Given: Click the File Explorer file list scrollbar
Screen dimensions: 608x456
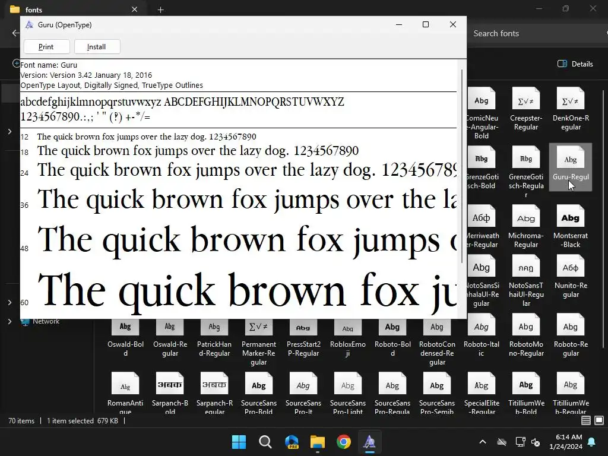Looking at the screenshot, I should tap(603, 219).
